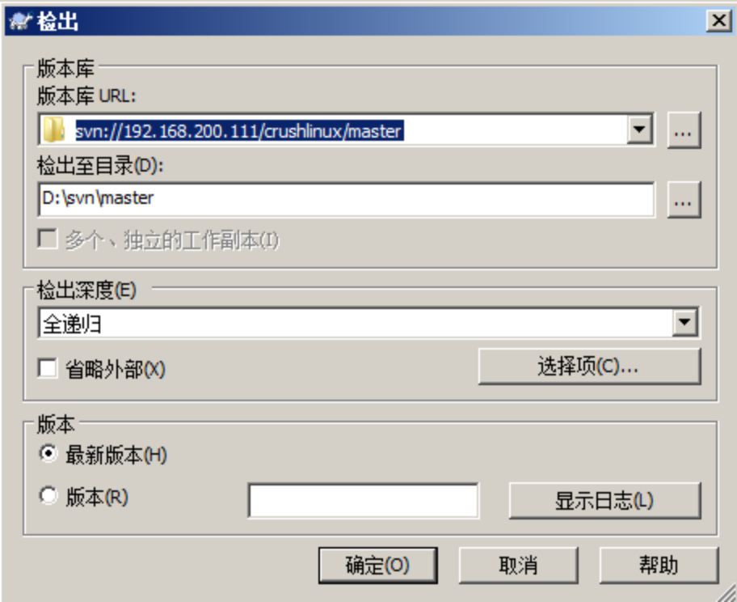Image resolution: width=737 pixels, height=602 pixels.
Task: Open help with 帮助 button
Action: tap(659, 565)
